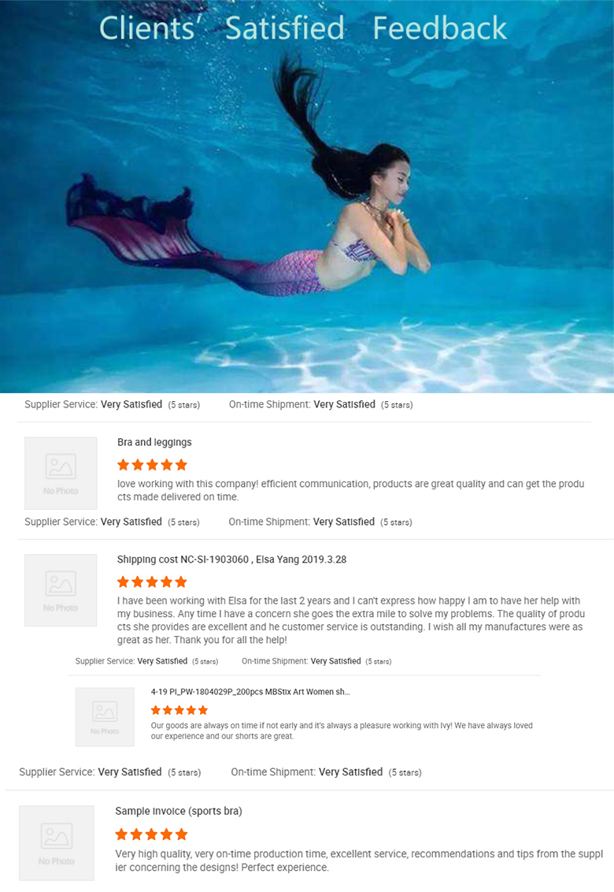Click the love working with this company review
This screenshot has height=892, width=614.
click(x=351, y=490)
